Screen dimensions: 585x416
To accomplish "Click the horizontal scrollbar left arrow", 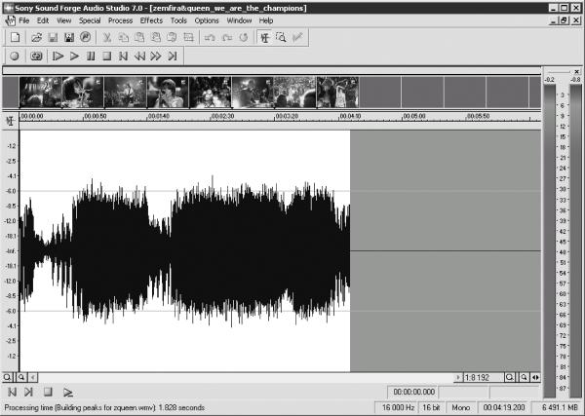I will pos(33,378).
